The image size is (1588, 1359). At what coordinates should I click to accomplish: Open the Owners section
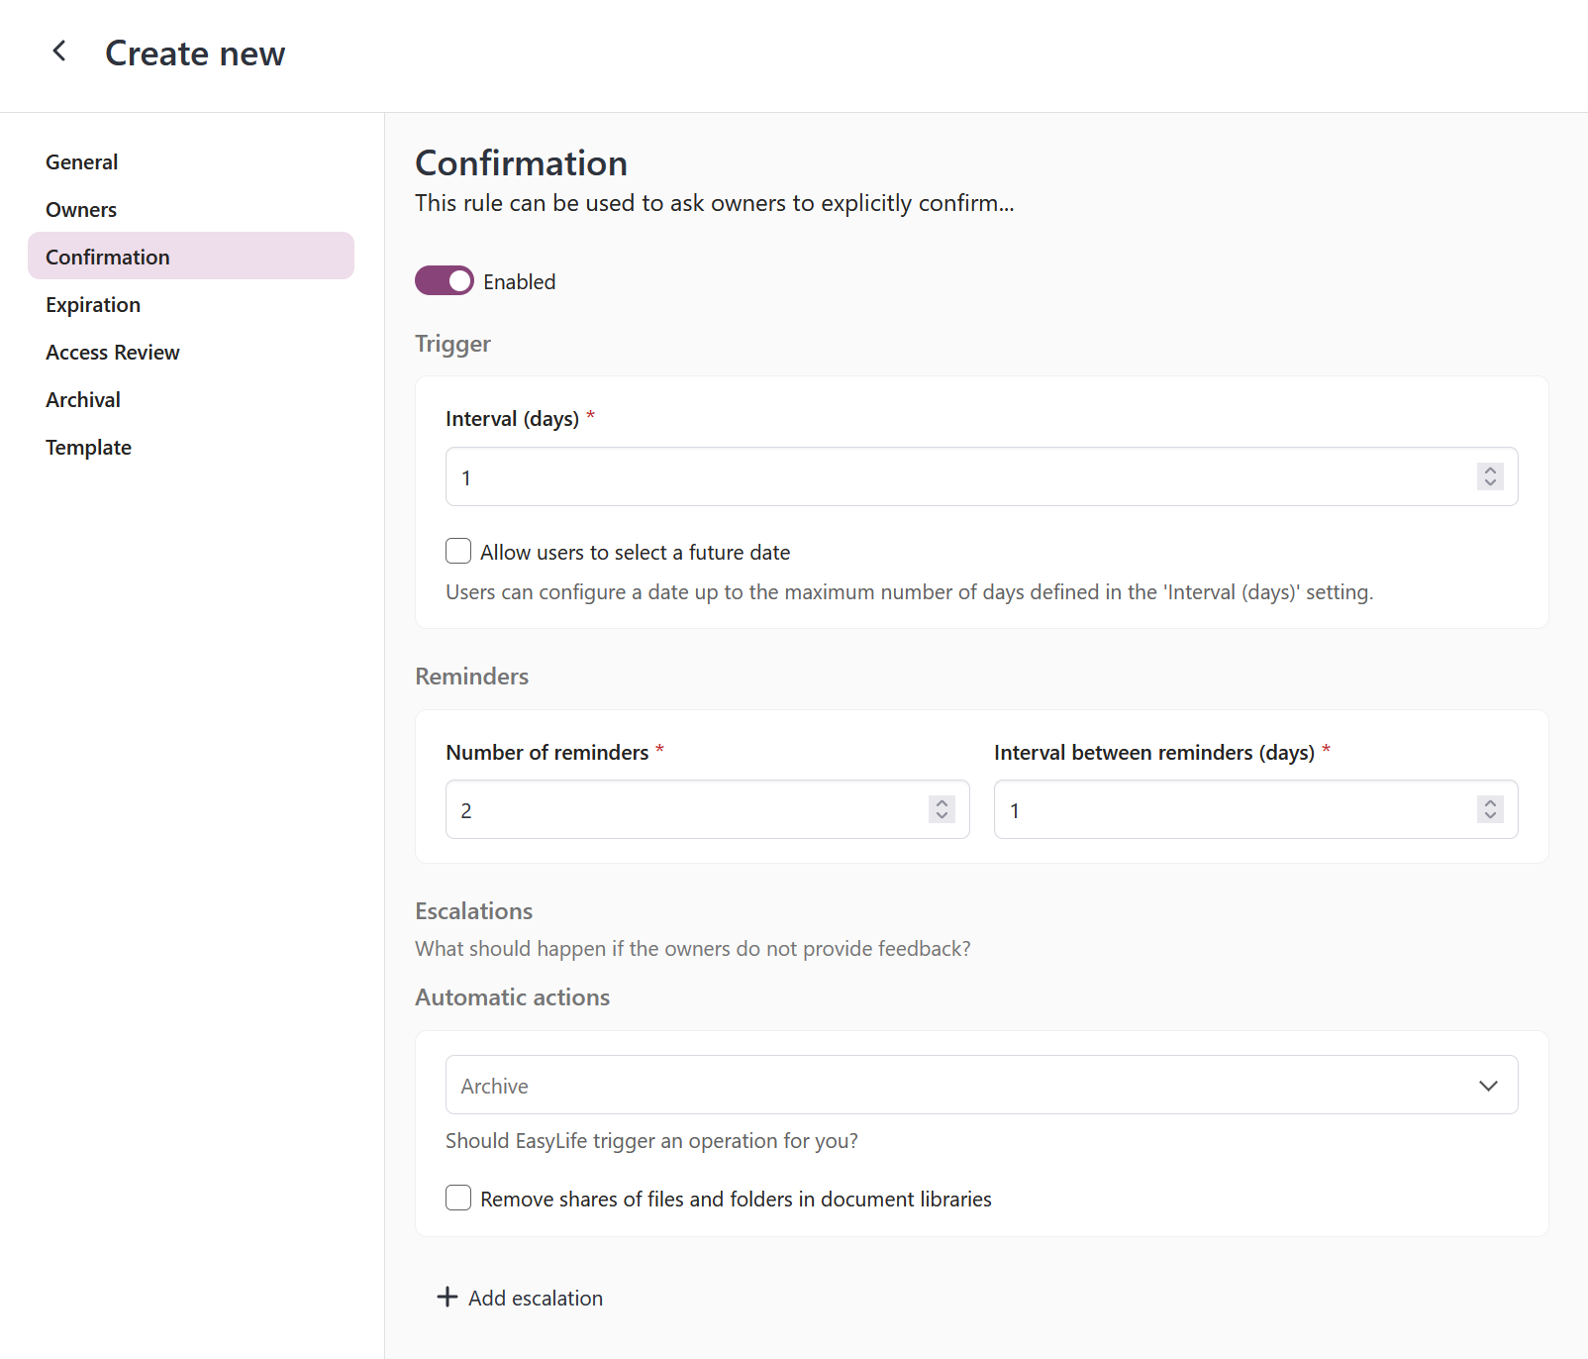click(x=80, y=209)
